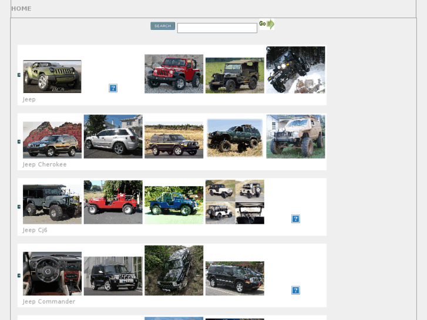427x320 pixels.
Task: Open the Commander climbing rocky slope thumbnail
Action: pyautogui.click(x=174, y=271)
